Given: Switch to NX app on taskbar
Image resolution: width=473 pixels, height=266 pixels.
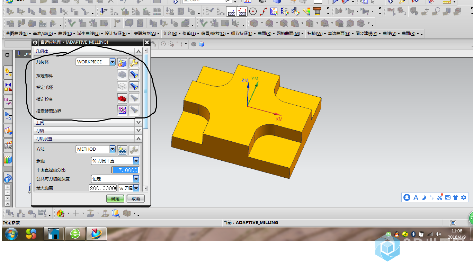Looking at the screenshot, I should [x=96, y=234].
